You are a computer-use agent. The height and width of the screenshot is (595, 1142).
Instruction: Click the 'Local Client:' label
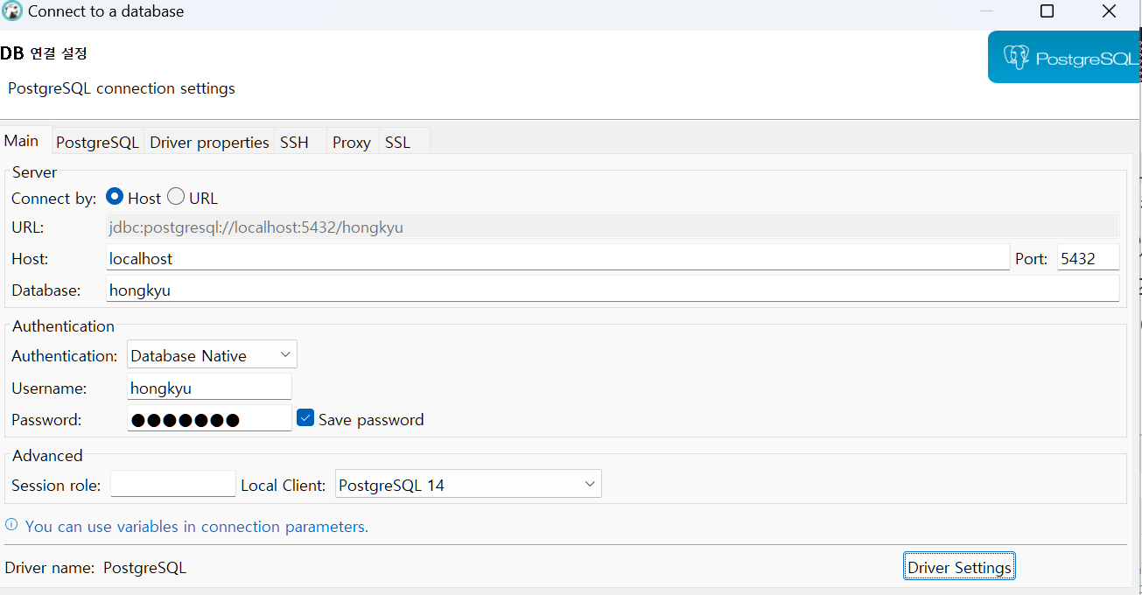[x=284, y=485]
